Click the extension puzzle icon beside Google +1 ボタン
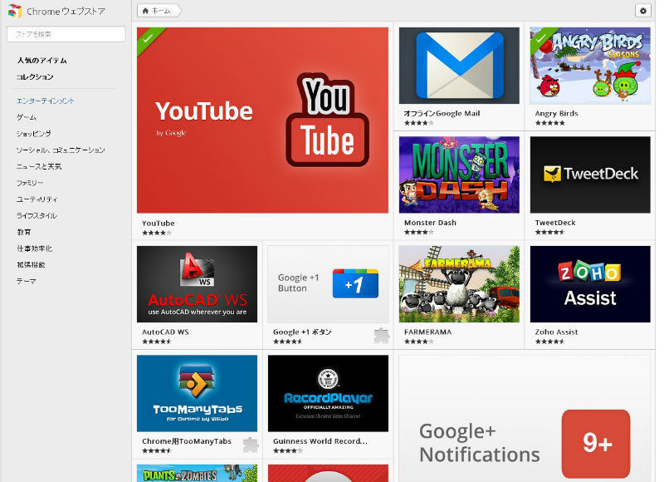The height and width of the screenshot is (482, 664). 382,336
